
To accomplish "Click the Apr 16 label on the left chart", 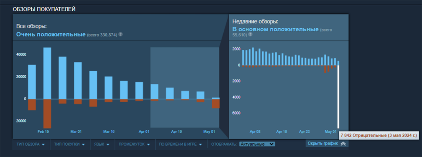I will pyautogui.click(x=177, y=132).
